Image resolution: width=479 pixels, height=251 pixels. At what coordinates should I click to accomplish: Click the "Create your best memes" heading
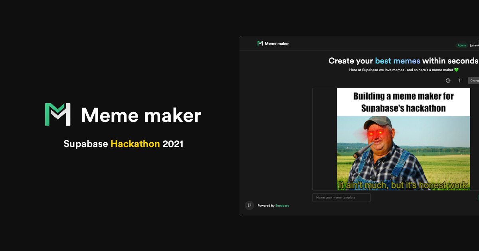tap(404, 61)
